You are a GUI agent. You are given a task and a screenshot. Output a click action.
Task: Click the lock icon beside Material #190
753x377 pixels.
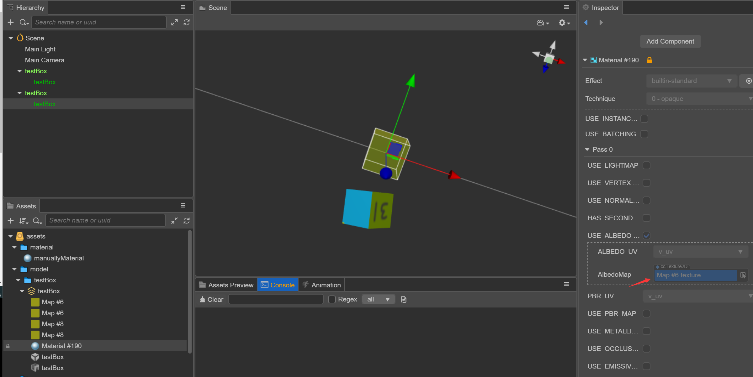649,60
